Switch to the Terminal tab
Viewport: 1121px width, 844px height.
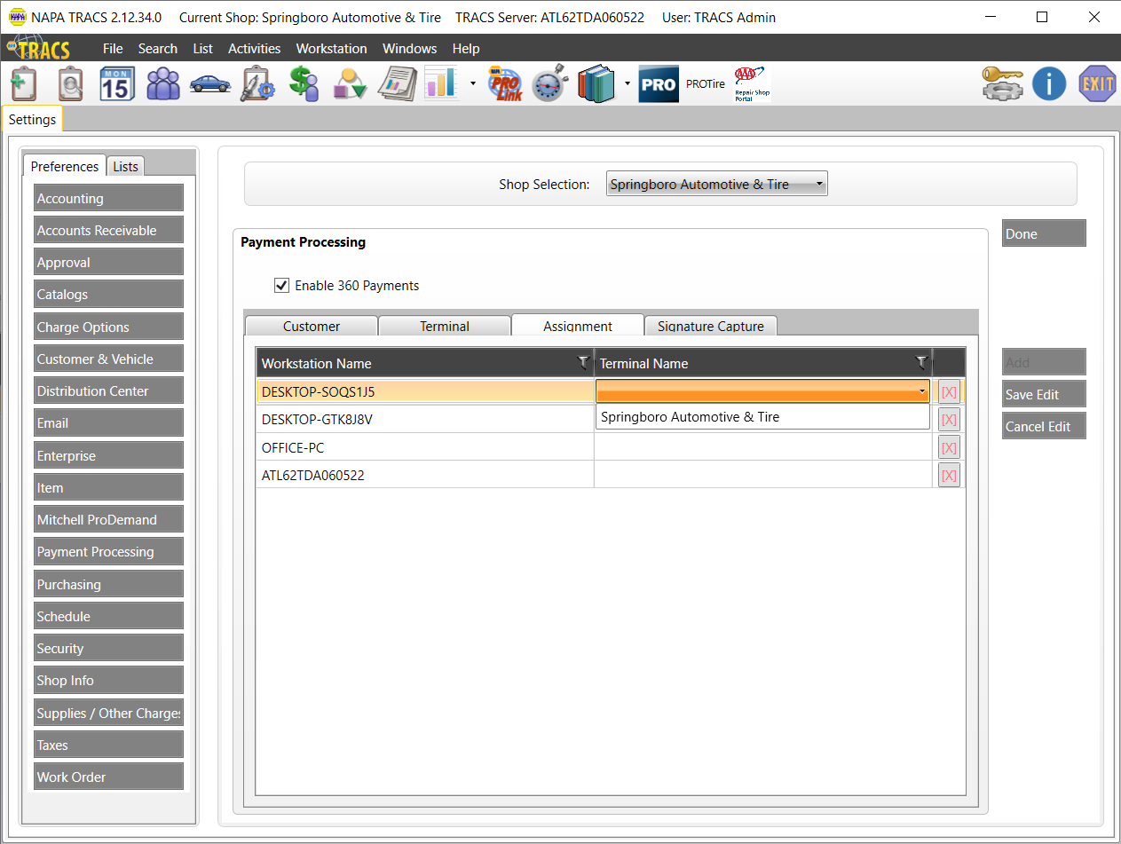(445, 326)
